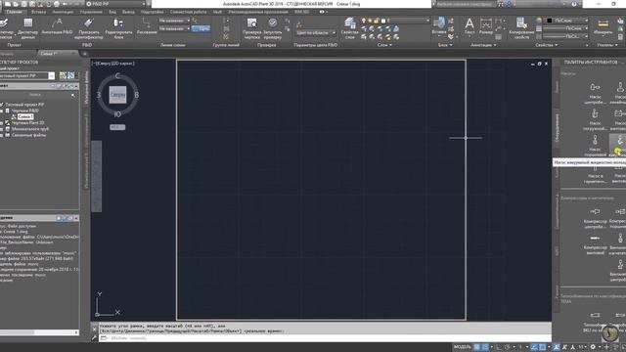
Task: Open the ПоСлою color dropdown
Action: (x=566, y=21)
